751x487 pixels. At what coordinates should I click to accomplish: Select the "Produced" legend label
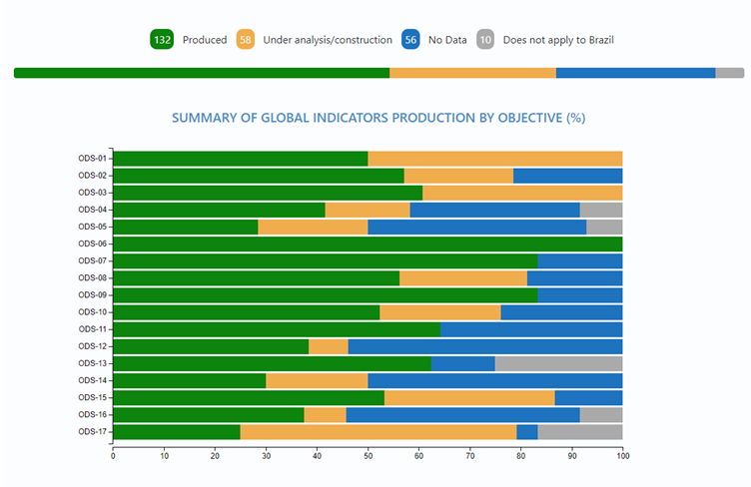click(205, 40)
